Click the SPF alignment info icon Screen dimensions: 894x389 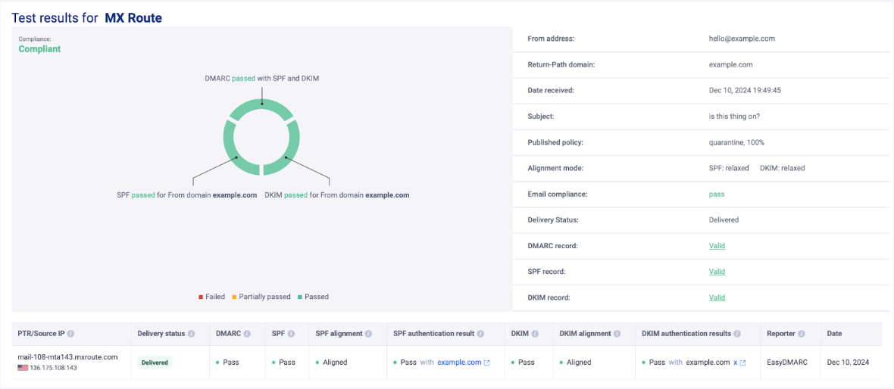369,334
